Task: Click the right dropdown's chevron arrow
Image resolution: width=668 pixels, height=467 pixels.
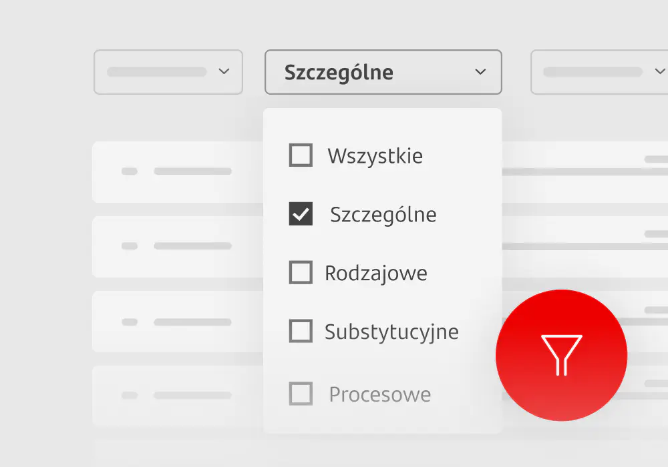Action: click(x=659, y=72)
